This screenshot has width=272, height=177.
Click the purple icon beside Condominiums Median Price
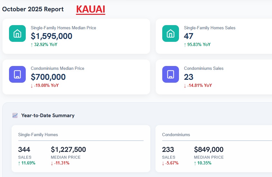click(x=17, y=74)
